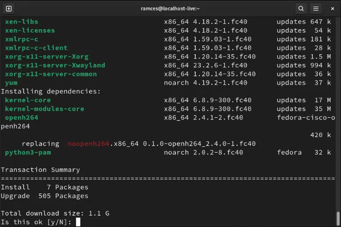This screenshot has height=227, width=341.
Task: Open a new terminal tab
Action: [x=9, y=8]
